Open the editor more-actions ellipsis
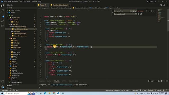The width and height of the screenshot is (169, 95). pos(167,5)
